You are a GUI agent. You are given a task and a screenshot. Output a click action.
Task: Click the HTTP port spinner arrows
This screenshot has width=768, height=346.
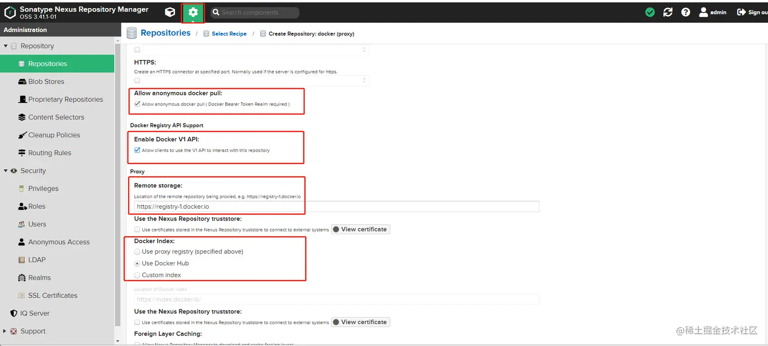[364, 50]
